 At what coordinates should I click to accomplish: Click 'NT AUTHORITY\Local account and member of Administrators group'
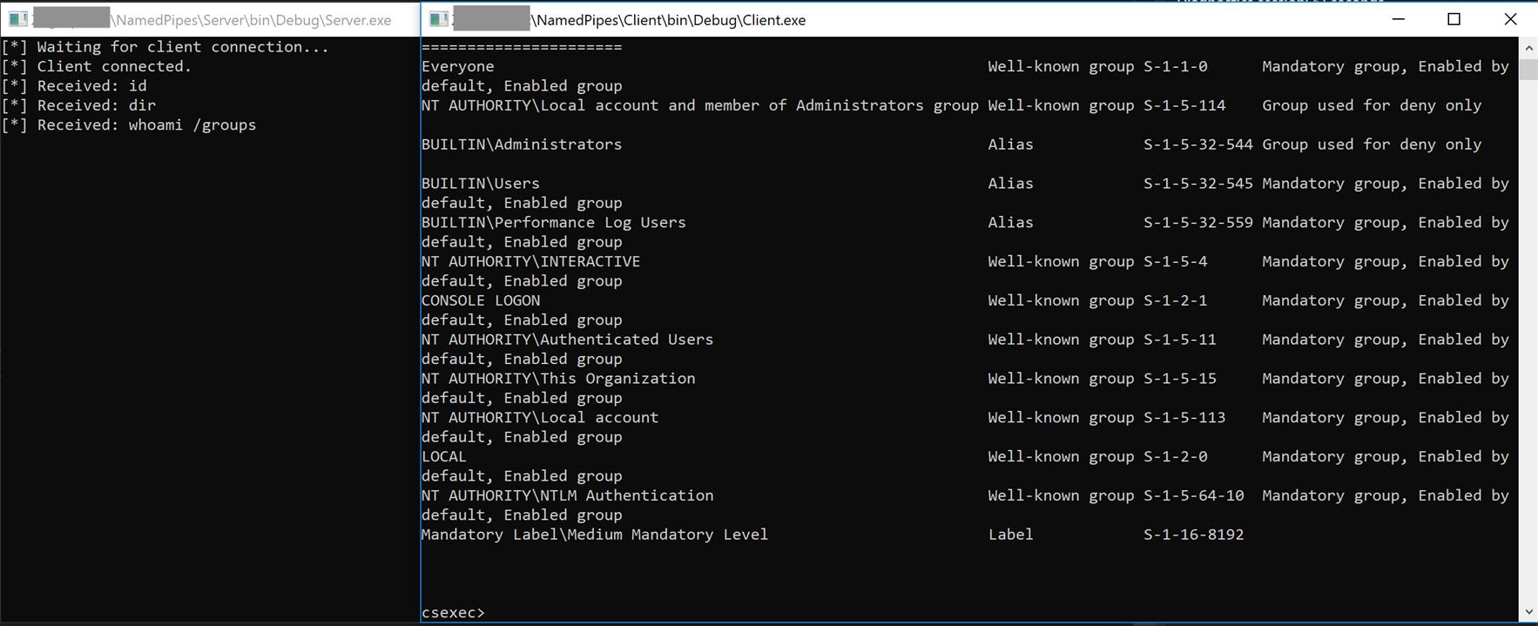(700, 105)
